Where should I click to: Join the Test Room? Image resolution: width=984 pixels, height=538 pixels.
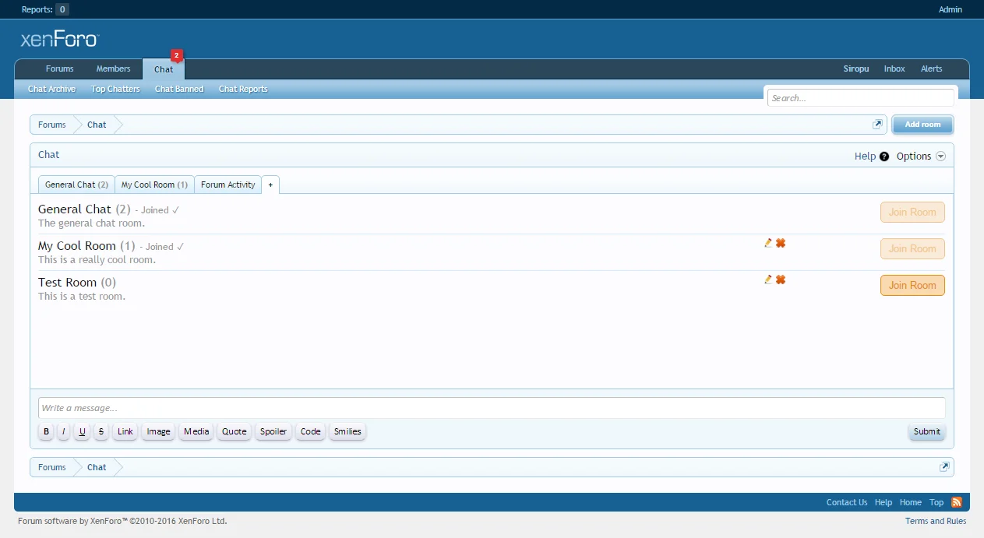click(x=912, y=285)
